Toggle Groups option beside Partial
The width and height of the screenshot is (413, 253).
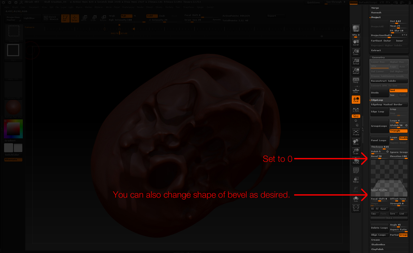point(403,235)
